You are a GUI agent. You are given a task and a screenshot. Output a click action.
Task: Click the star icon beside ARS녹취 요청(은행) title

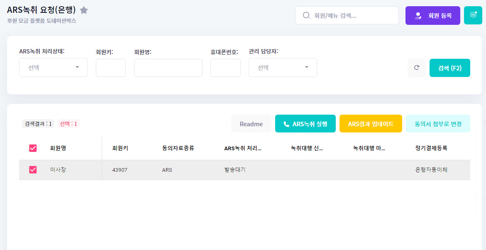[x=84, y=9]
